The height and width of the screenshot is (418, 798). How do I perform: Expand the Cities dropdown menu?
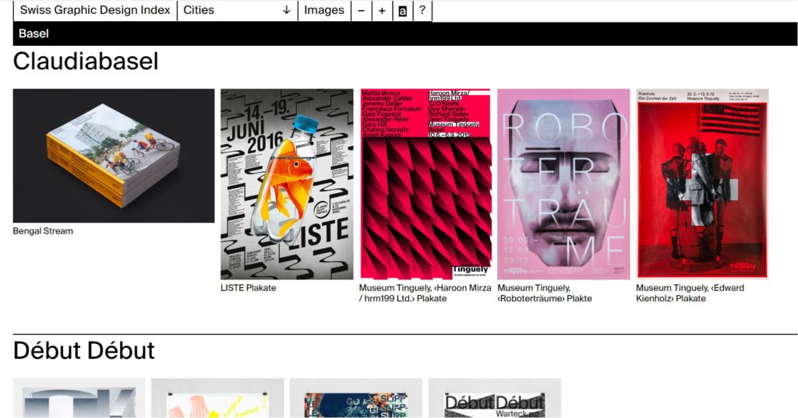237,10
